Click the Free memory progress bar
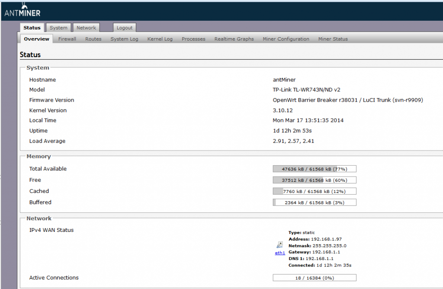The image size is (443, 289). [x=315, y=180]
